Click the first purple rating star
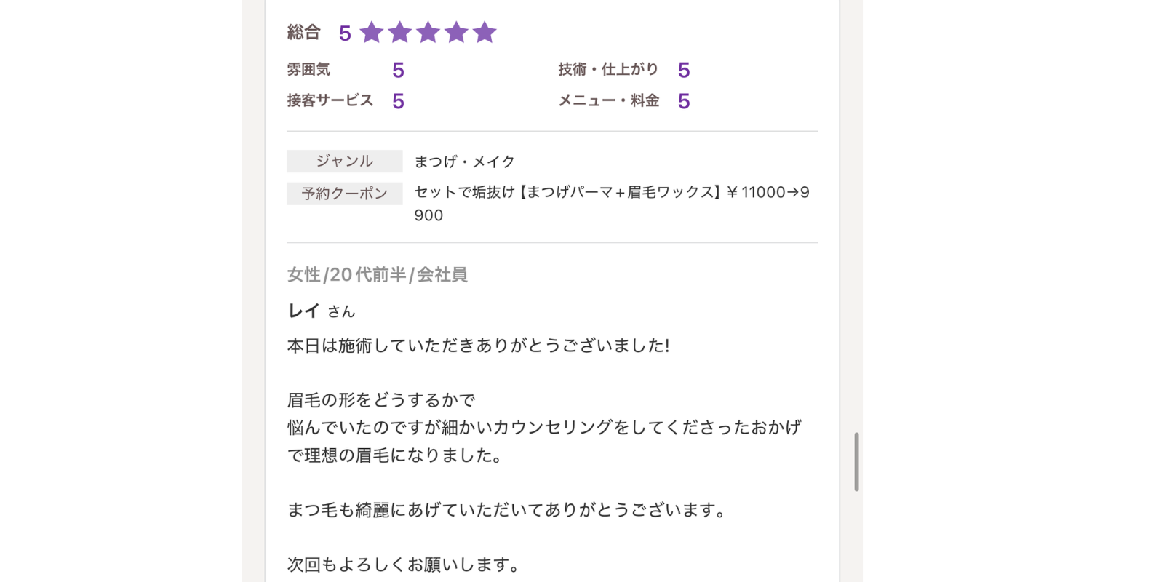1164x582 pixels. click(372, 32)
